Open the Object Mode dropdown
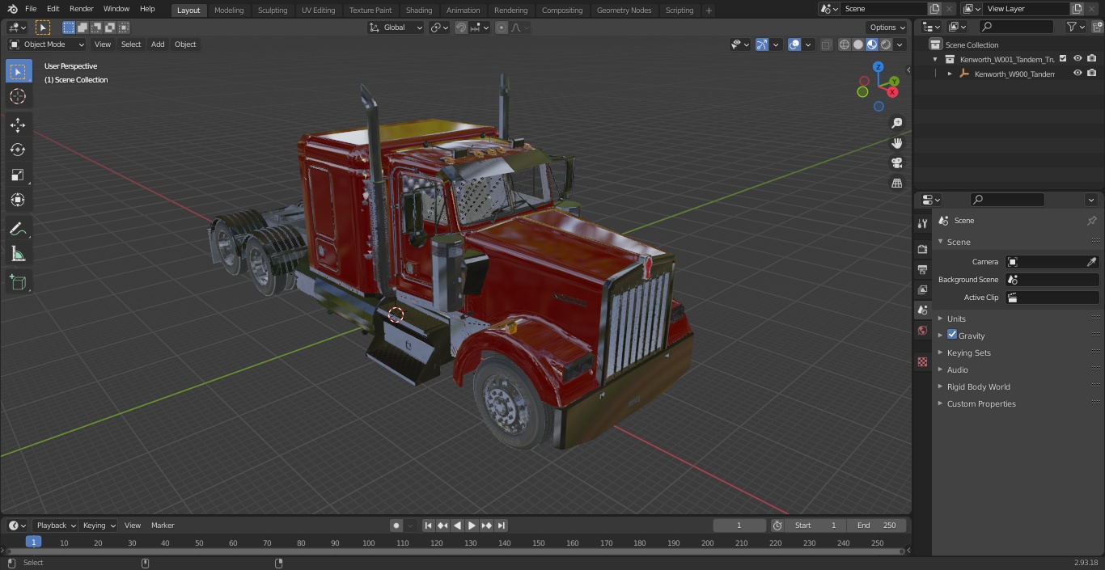Image resolution: width=1105 pixels, height=570 pixels. [x=46, y=44]
